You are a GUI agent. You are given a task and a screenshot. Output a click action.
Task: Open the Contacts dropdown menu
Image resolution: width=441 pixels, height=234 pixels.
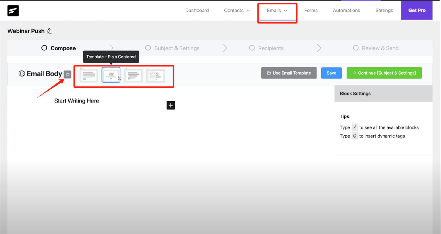[x=236, y=10]
